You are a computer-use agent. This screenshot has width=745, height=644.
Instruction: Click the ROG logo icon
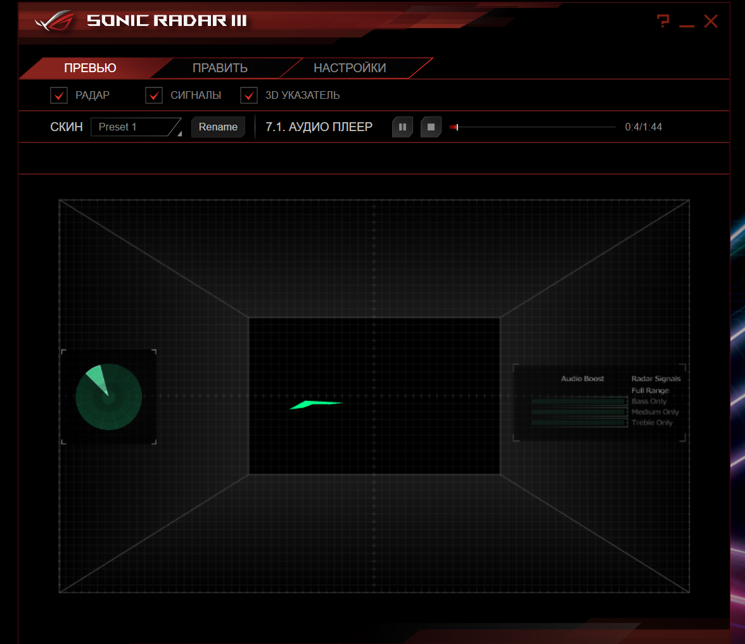54,21
